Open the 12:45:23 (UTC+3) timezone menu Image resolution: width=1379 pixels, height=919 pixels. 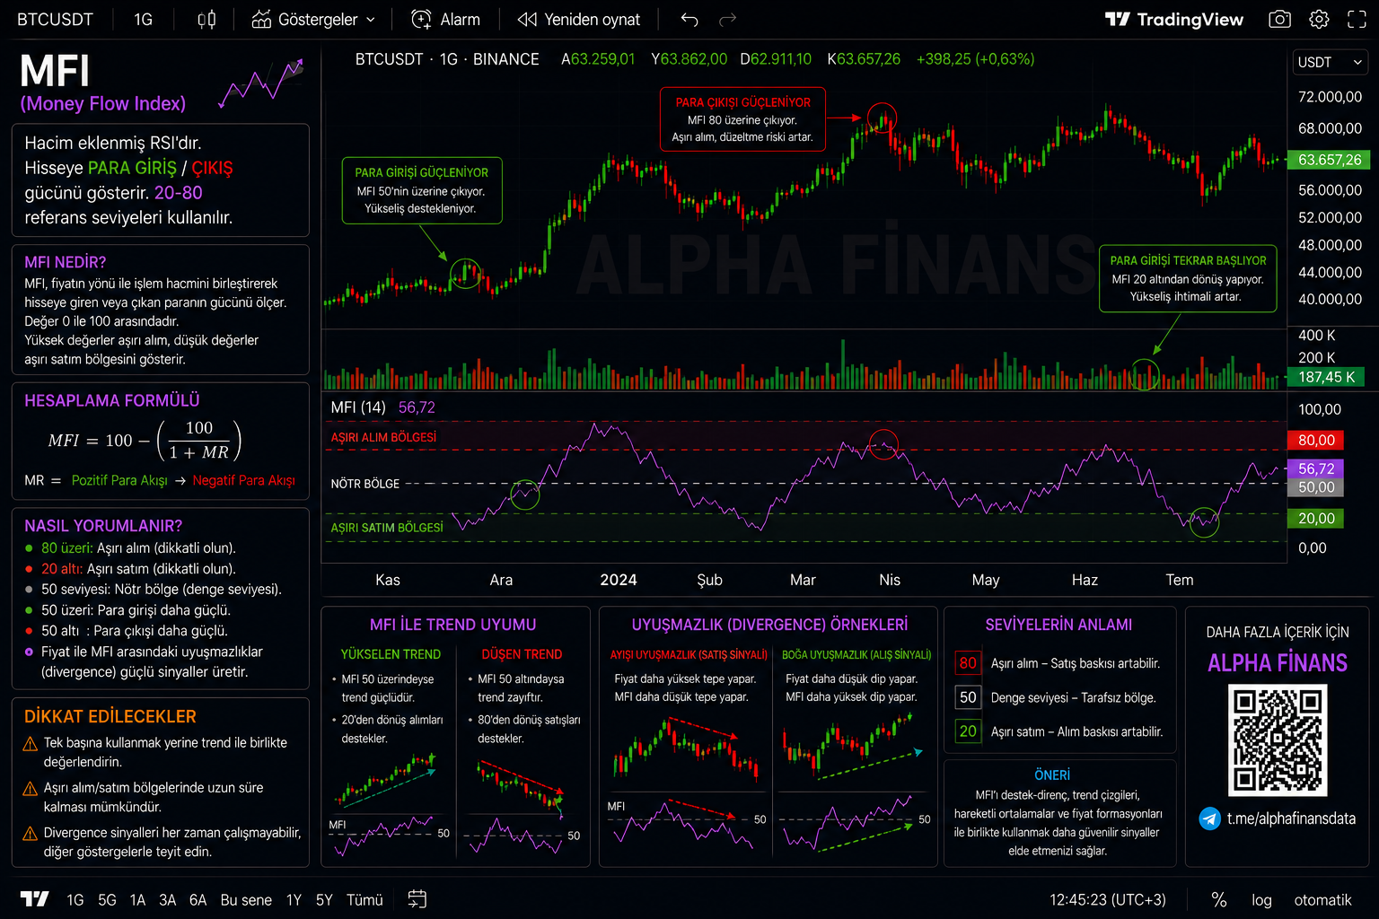[1108, 900]
